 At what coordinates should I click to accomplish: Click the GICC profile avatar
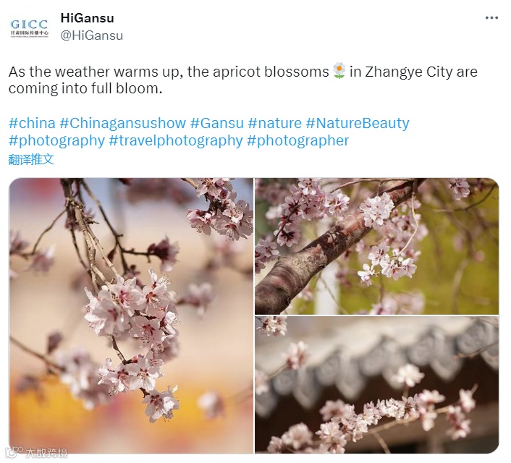click(x=30, y=29)
